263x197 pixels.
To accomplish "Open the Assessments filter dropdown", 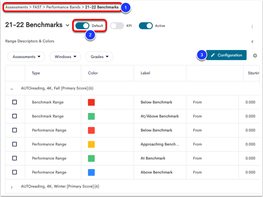I will 26,57.
